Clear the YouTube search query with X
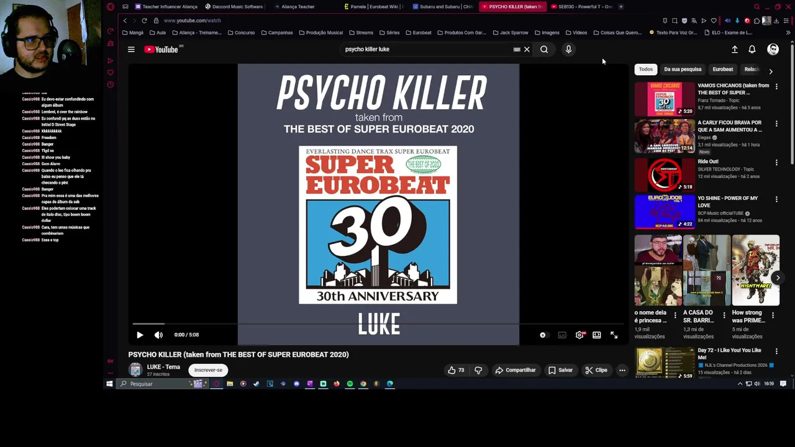 [527, 49]
